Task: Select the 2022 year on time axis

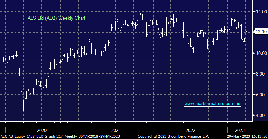Action: 190,130
